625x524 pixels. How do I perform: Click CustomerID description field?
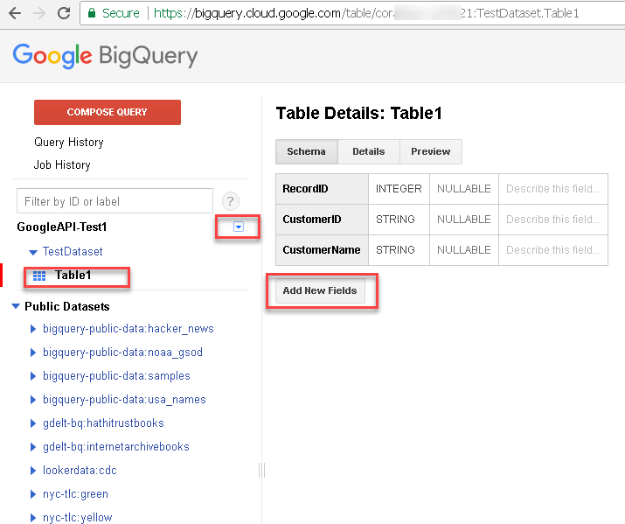553,220
